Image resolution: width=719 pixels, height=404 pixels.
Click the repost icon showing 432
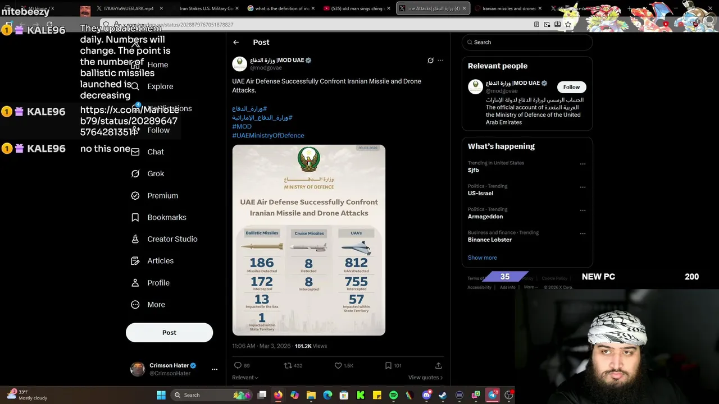[x=288, y=365]
